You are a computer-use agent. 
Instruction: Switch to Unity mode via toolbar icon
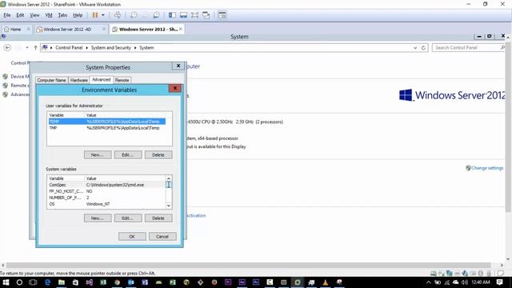tap(206, 15)
